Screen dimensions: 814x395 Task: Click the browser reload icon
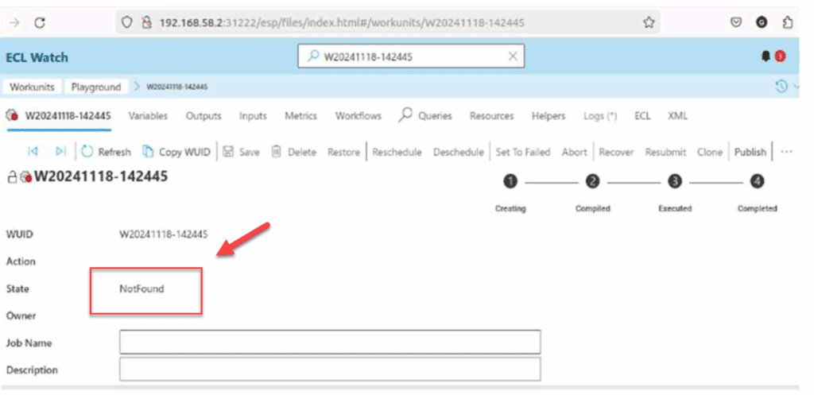click(x=40, y=23)
